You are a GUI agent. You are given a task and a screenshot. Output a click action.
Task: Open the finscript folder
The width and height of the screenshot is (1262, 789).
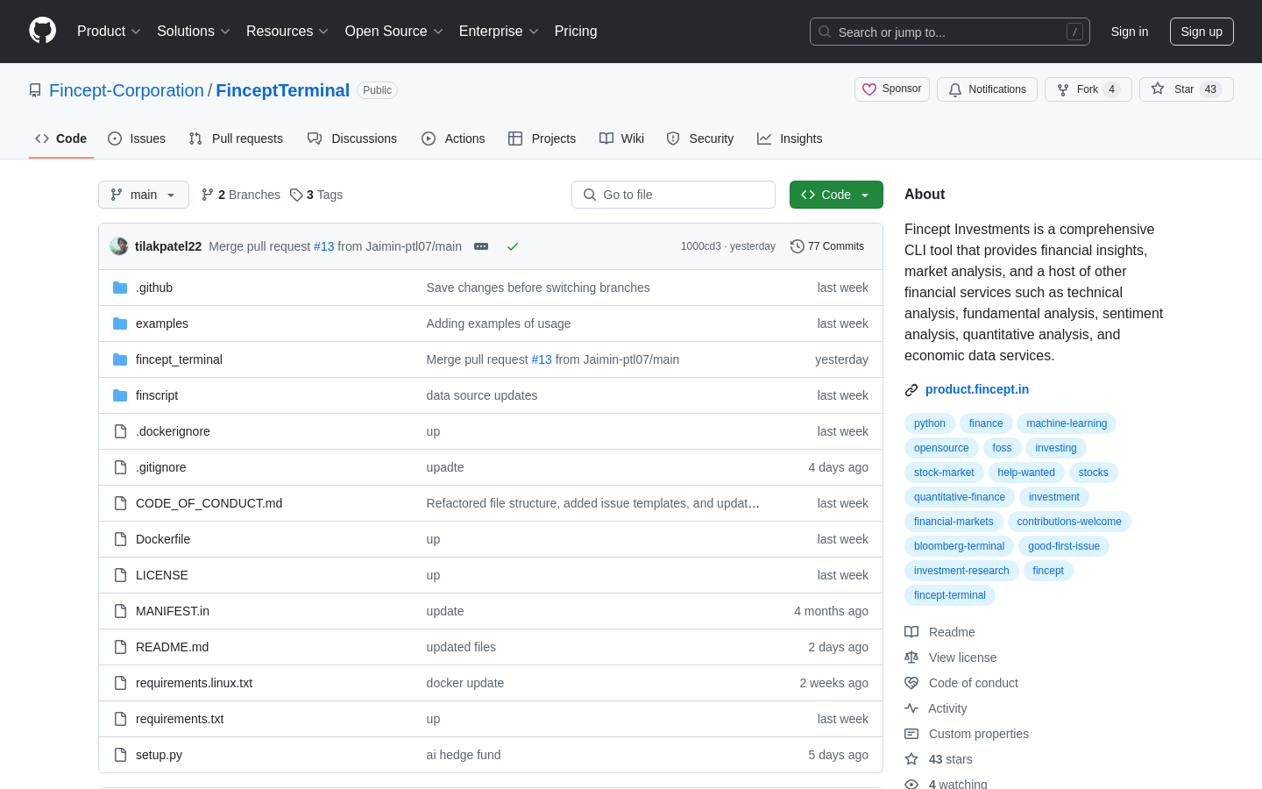point(157,395)
